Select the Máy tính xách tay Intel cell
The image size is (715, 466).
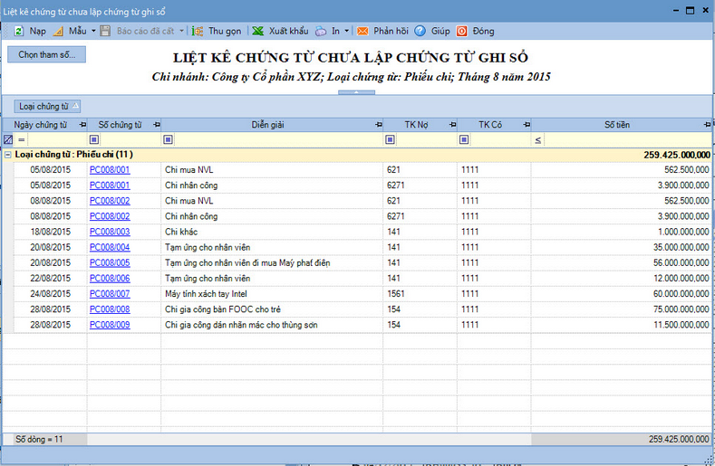coord(272,294)
